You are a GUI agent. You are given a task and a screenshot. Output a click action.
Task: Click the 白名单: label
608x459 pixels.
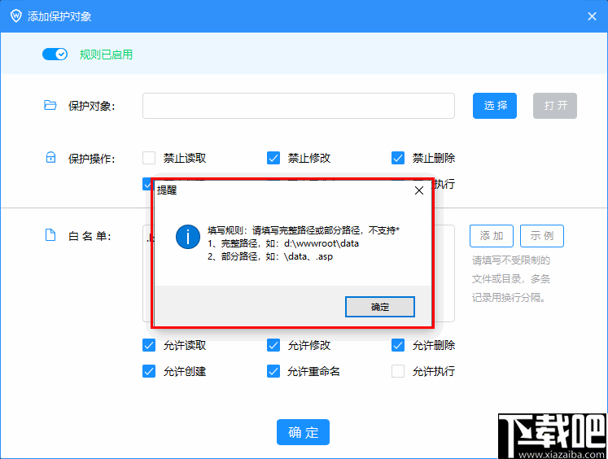(x=90, y=236)
